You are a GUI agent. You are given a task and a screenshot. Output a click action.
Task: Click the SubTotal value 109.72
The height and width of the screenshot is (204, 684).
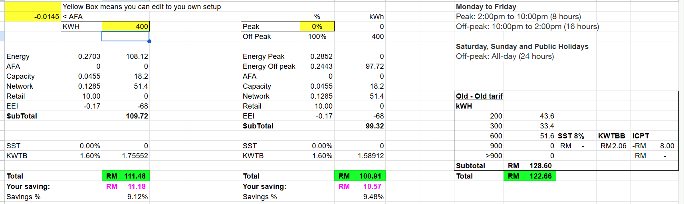point(125,116)
